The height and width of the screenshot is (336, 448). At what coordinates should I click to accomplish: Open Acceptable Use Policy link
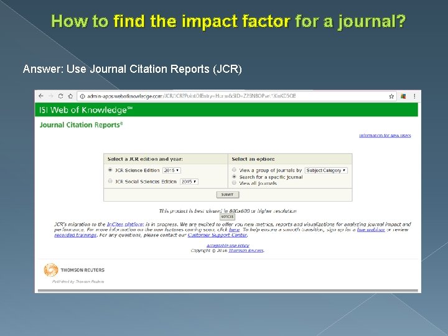tap(228, 245)
